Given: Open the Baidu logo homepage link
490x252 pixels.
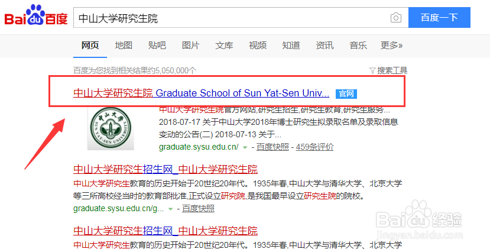Looking at the screenshot, I should pos(36,15).
